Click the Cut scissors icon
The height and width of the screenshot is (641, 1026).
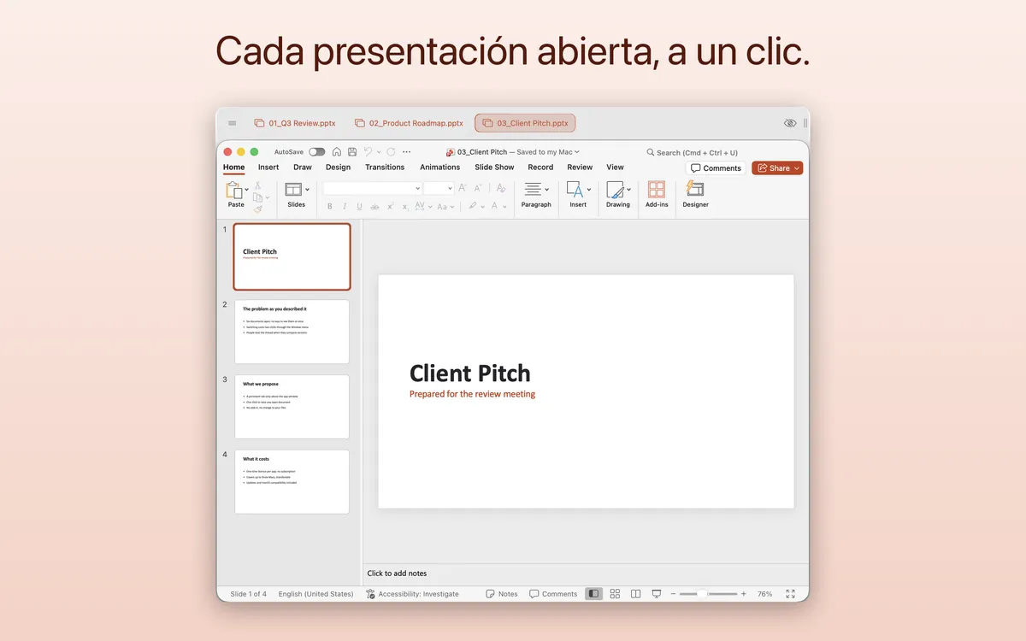point(257,185)
